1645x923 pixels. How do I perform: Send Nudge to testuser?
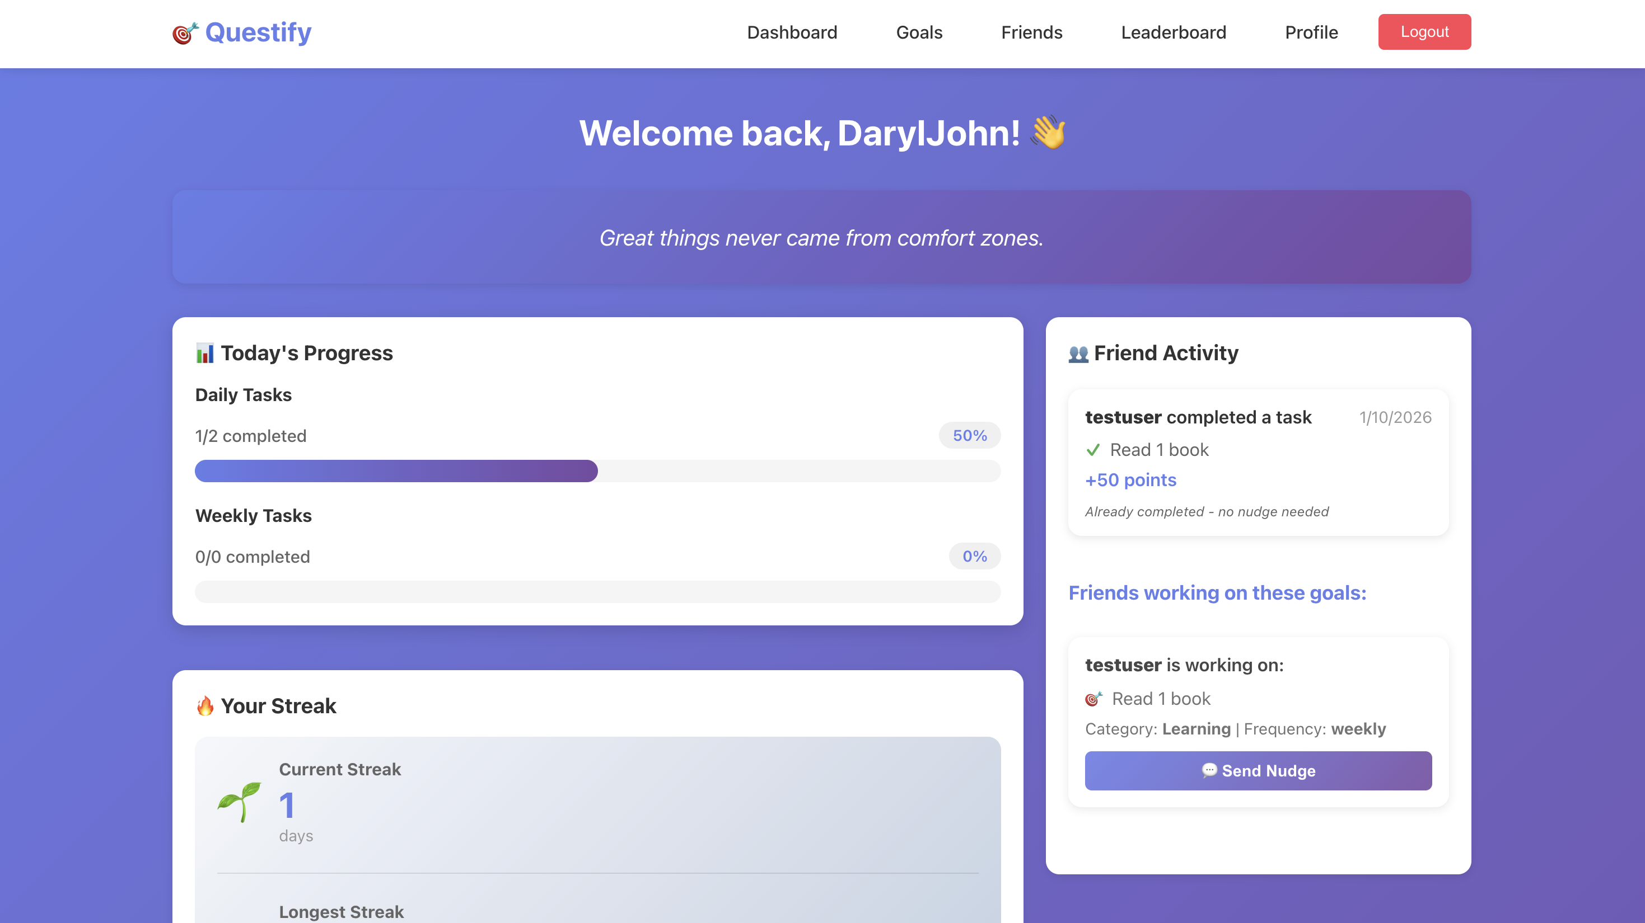tap(1258, 770)
